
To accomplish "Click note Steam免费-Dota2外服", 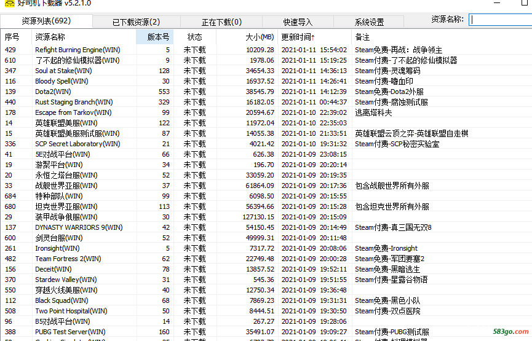I will click(389, 92).
